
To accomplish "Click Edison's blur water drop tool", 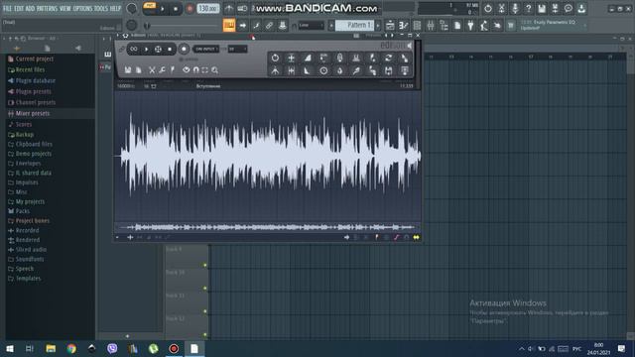I will coord(339,70).
